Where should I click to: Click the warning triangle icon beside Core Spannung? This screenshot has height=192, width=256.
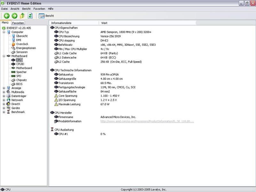point(56,96)
